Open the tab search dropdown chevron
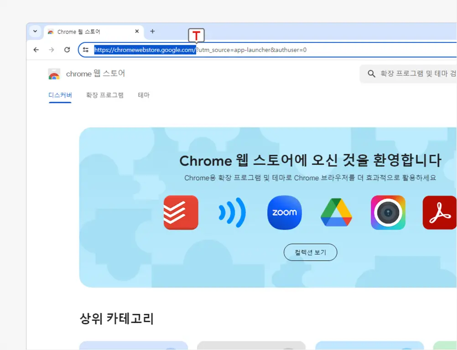 point(35,31)
